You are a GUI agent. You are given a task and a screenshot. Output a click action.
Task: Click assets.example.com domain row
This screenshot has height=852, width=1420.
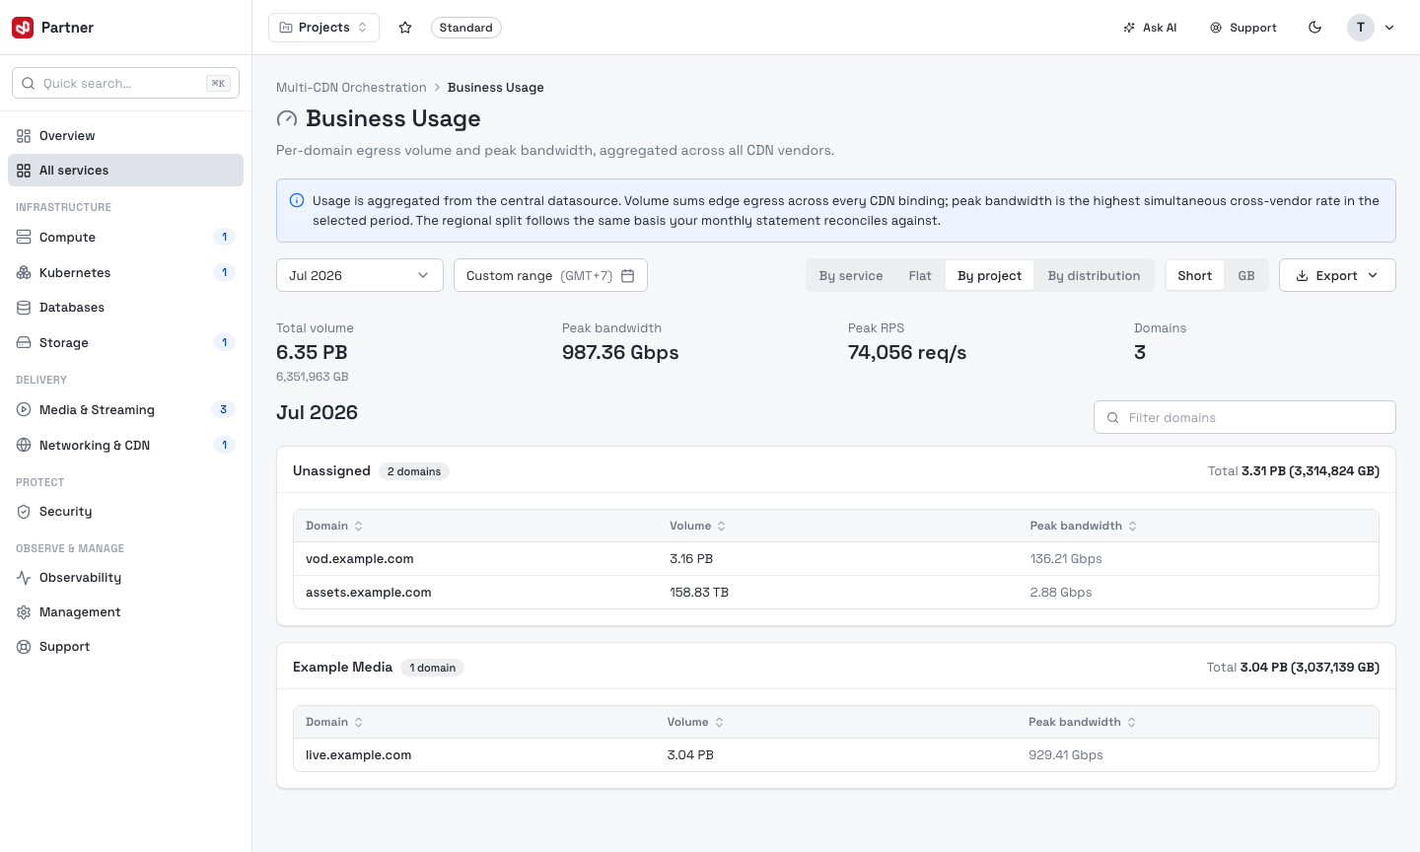pos(836,593)
